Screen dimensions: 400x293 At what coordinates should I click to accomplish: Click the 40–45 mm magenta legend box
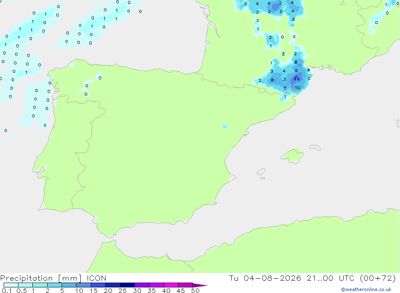tap(171, 285)
